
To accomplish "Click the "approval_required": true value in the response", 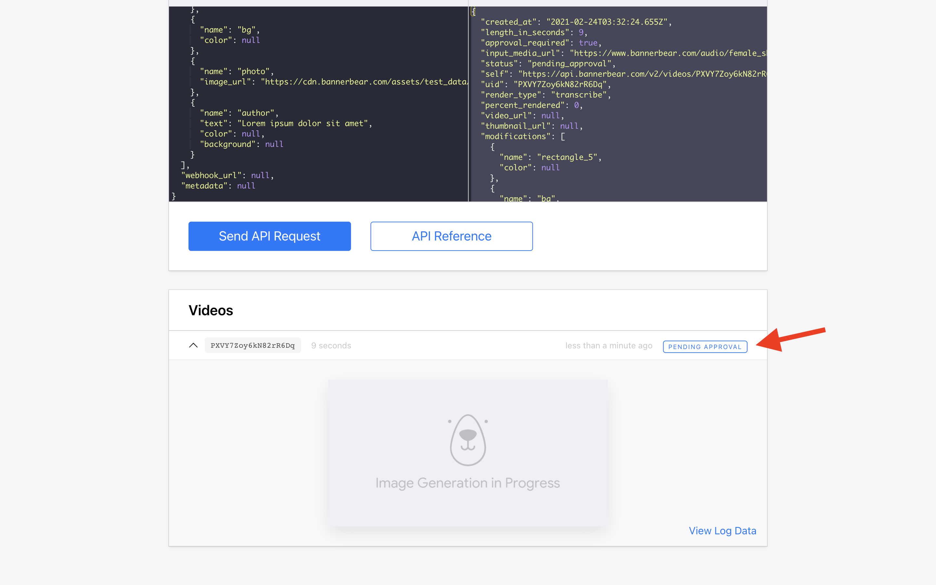I will 588,43.
